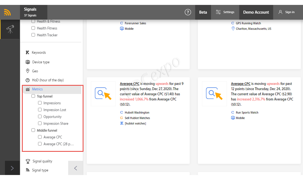The width and height of the screenshot is (303, 181).
Task: Follow the Average CPC link in Hubolt card
Action: [129, 84]
